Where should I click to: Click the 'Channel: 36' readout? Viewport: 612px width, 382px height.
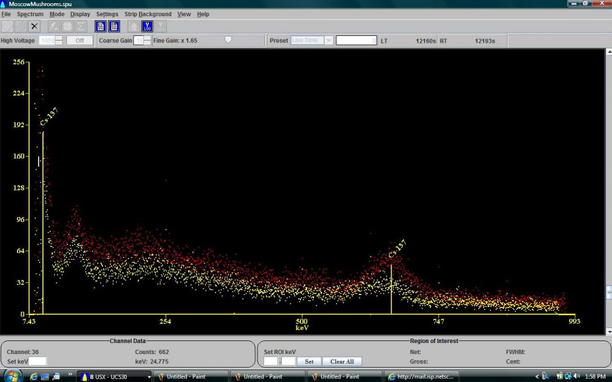22,352
